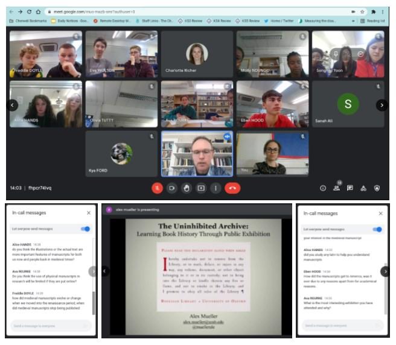Select Olivia TUTTY's video tile
396x345 pixels.
point(121,104)
